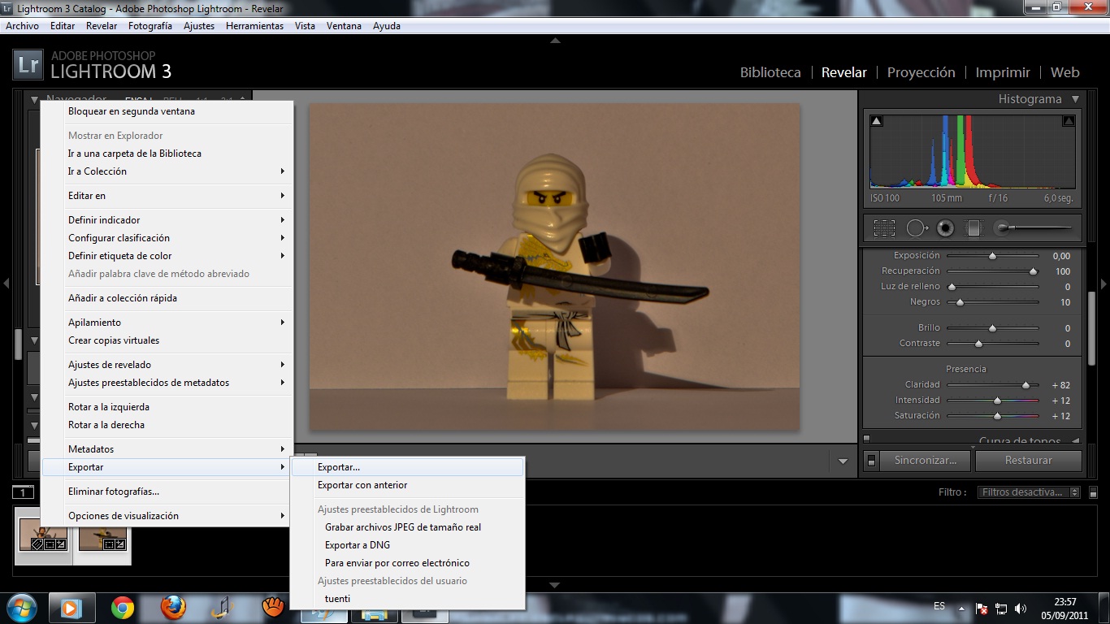Select the Red Eye Correction tool
Screen dimensions: 1110x624
[945, 228]
